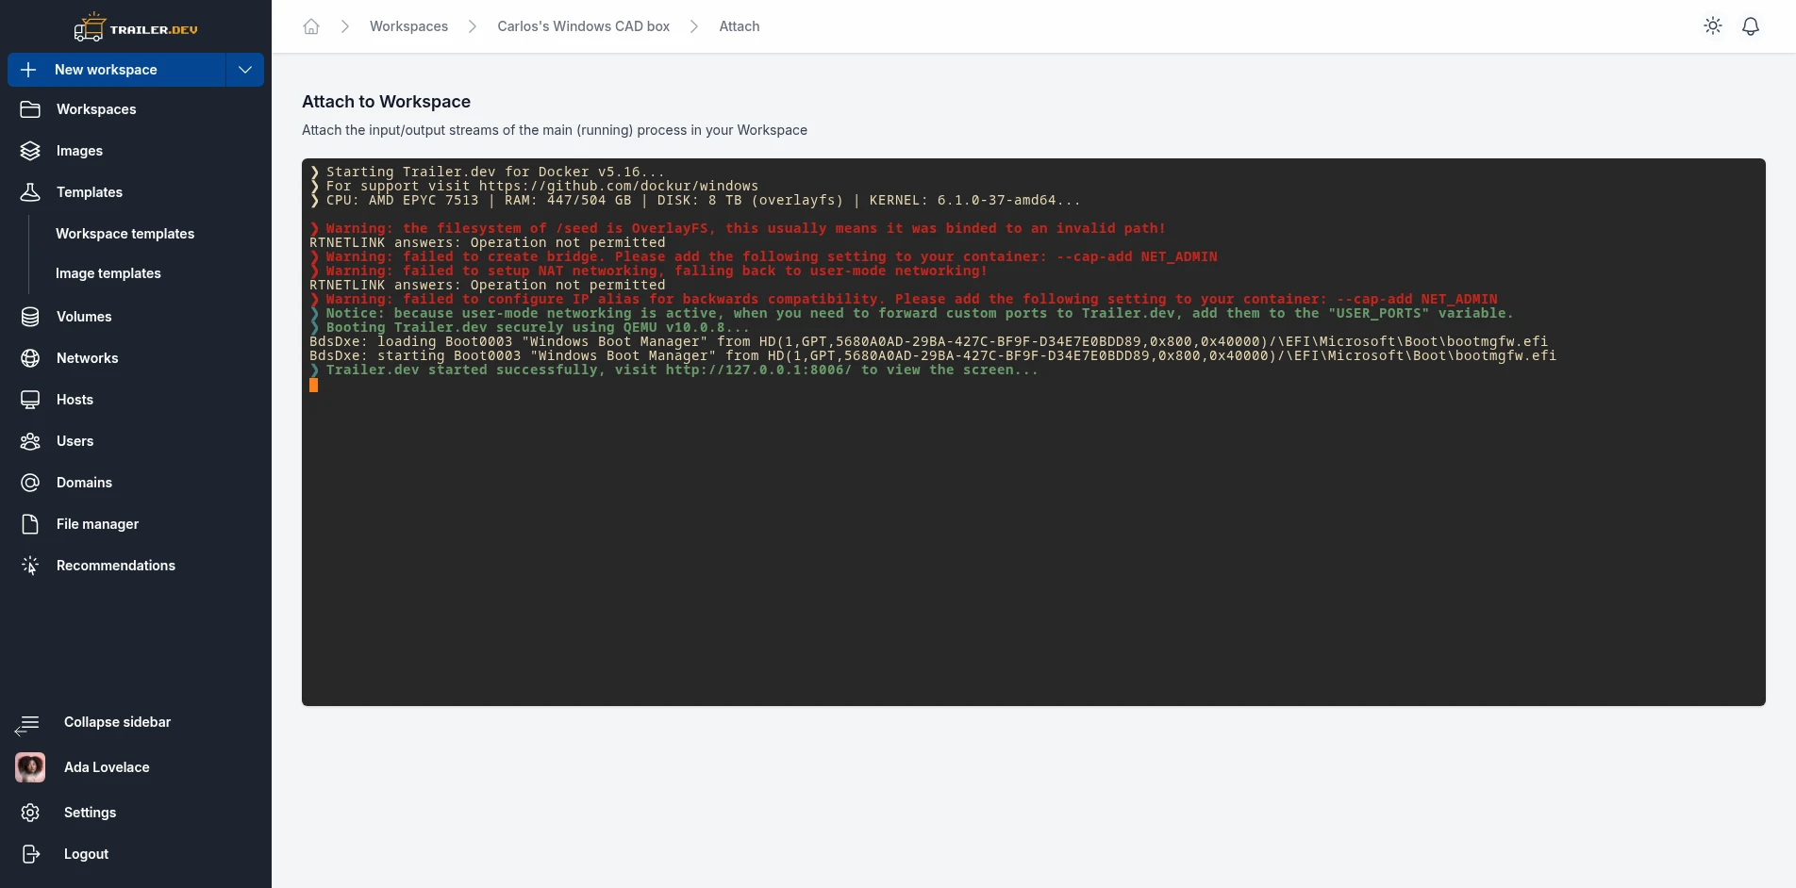
Task: Click the plus icon on New workspace
Action: click(28, 70)
